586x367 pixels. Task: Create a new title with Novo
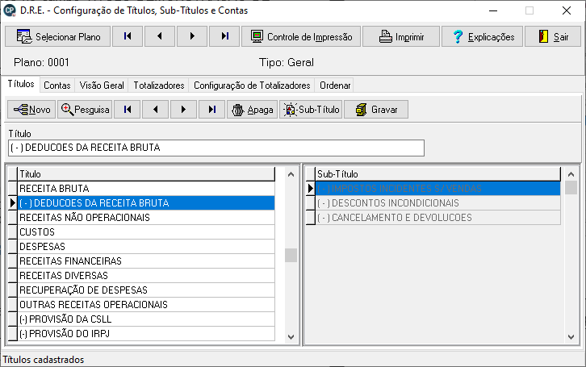coord(31,110)
